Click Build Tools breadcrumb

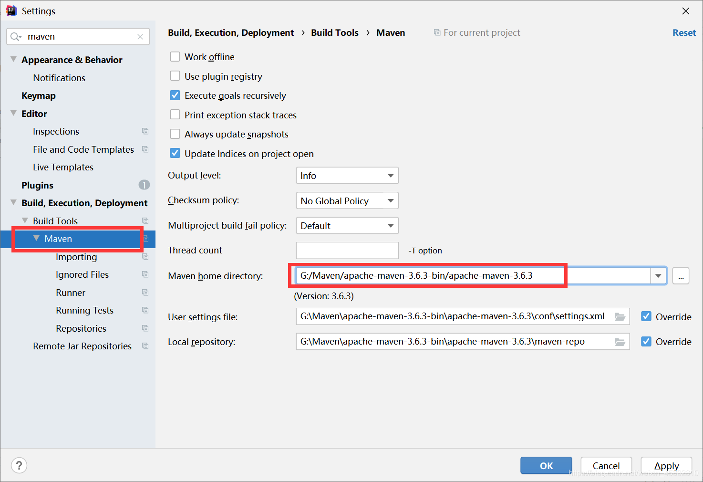[335, 32]
